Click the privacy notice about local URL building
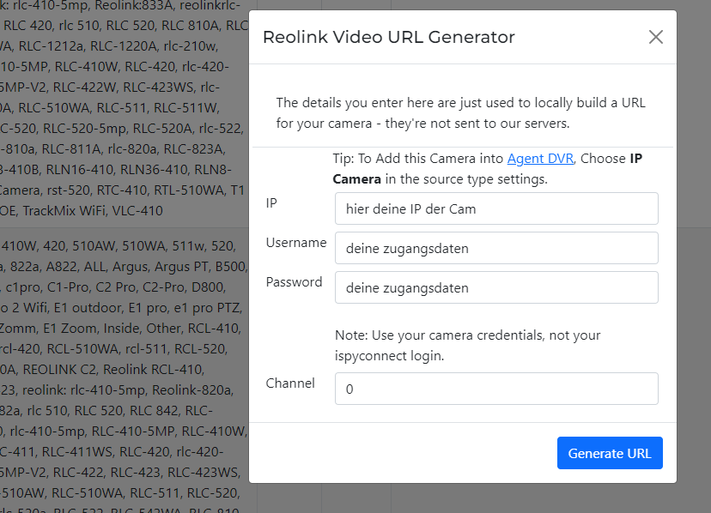This screenshot has height=513, width=711. pos(460,113)
